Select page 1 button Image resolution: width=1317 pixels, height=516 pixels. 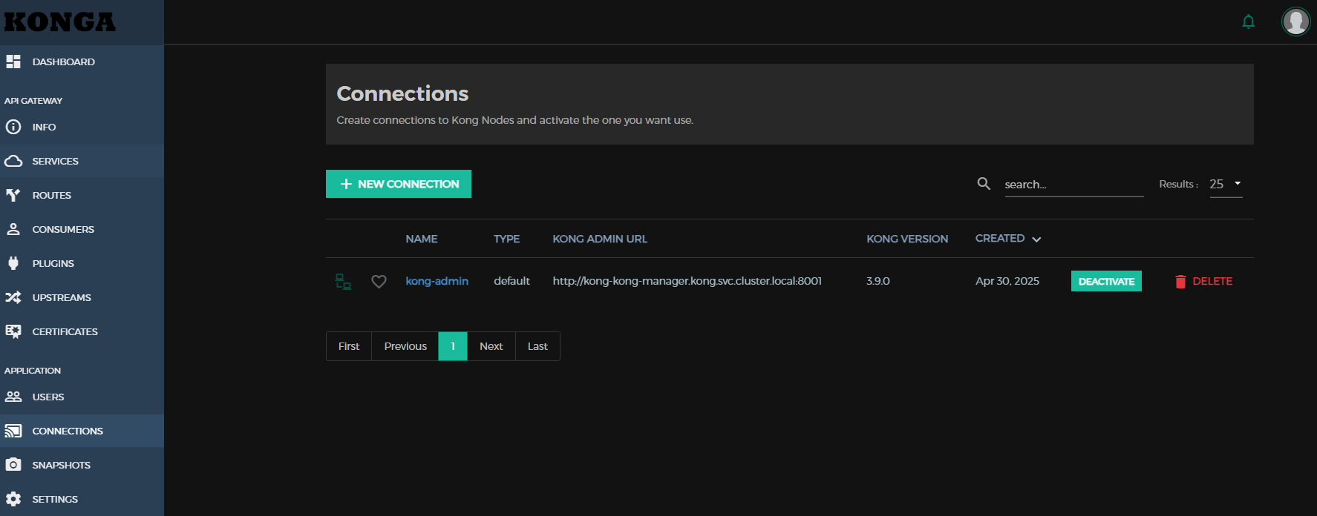pos(453,346)
